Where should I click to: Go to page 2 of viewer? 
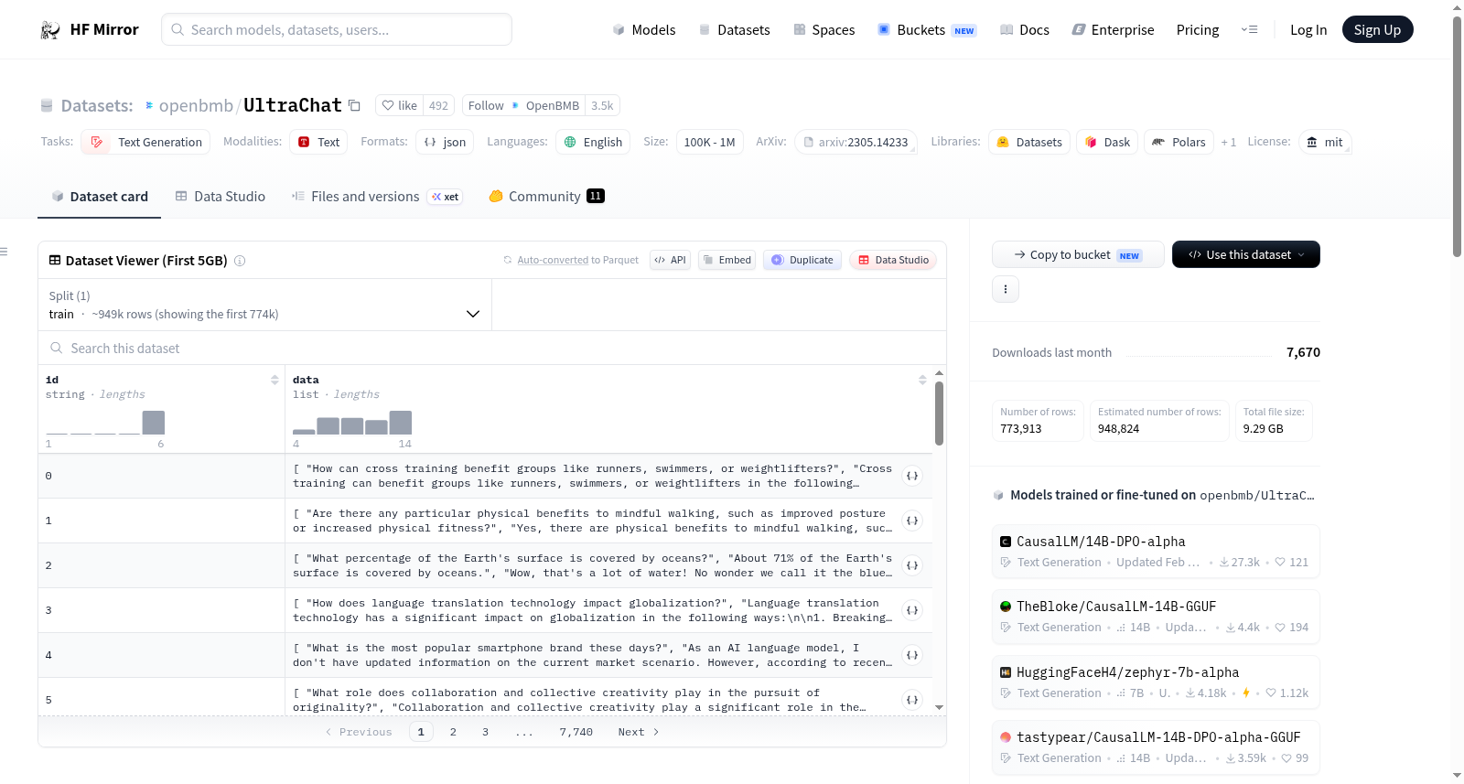[x=453, y=732]
